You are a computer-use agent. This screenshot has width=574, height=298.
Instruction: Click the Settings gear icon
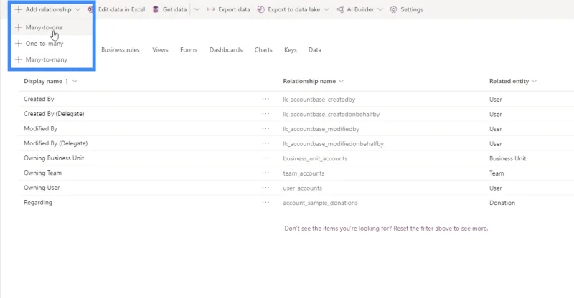pyautogui.click(x=393, y=9)
